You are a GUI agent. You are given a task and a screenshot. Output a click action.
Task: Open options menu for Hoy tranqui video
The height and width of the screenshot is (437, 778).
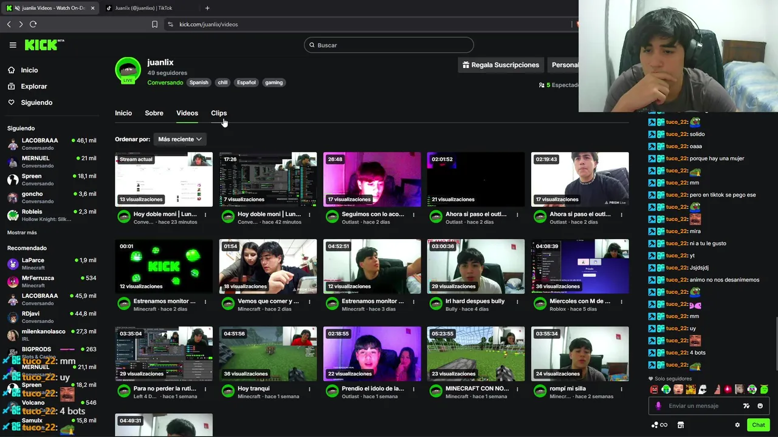tap(309, 389)
